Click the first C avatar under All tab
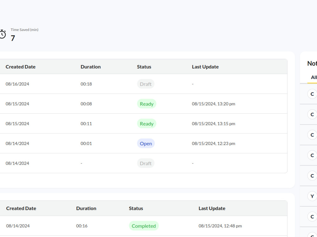Screen dimensions: 317x237 (x=312, y=94)
